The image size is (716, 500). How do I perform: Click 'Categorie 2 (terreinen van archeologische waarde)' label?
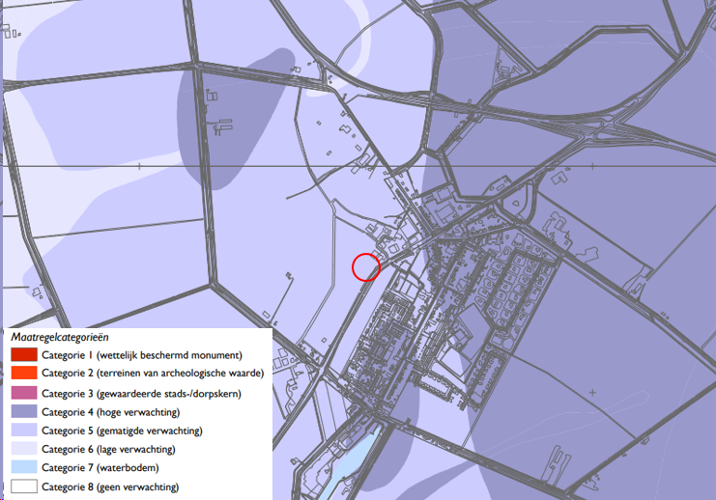point(153,374)
